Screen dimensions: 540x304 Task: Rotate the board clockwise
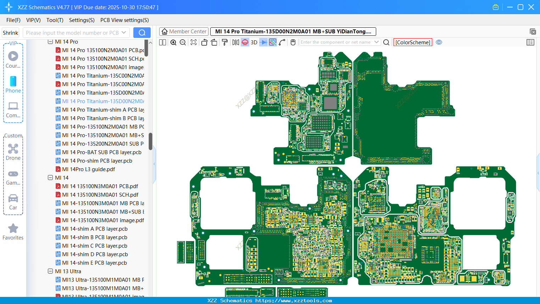214,43
